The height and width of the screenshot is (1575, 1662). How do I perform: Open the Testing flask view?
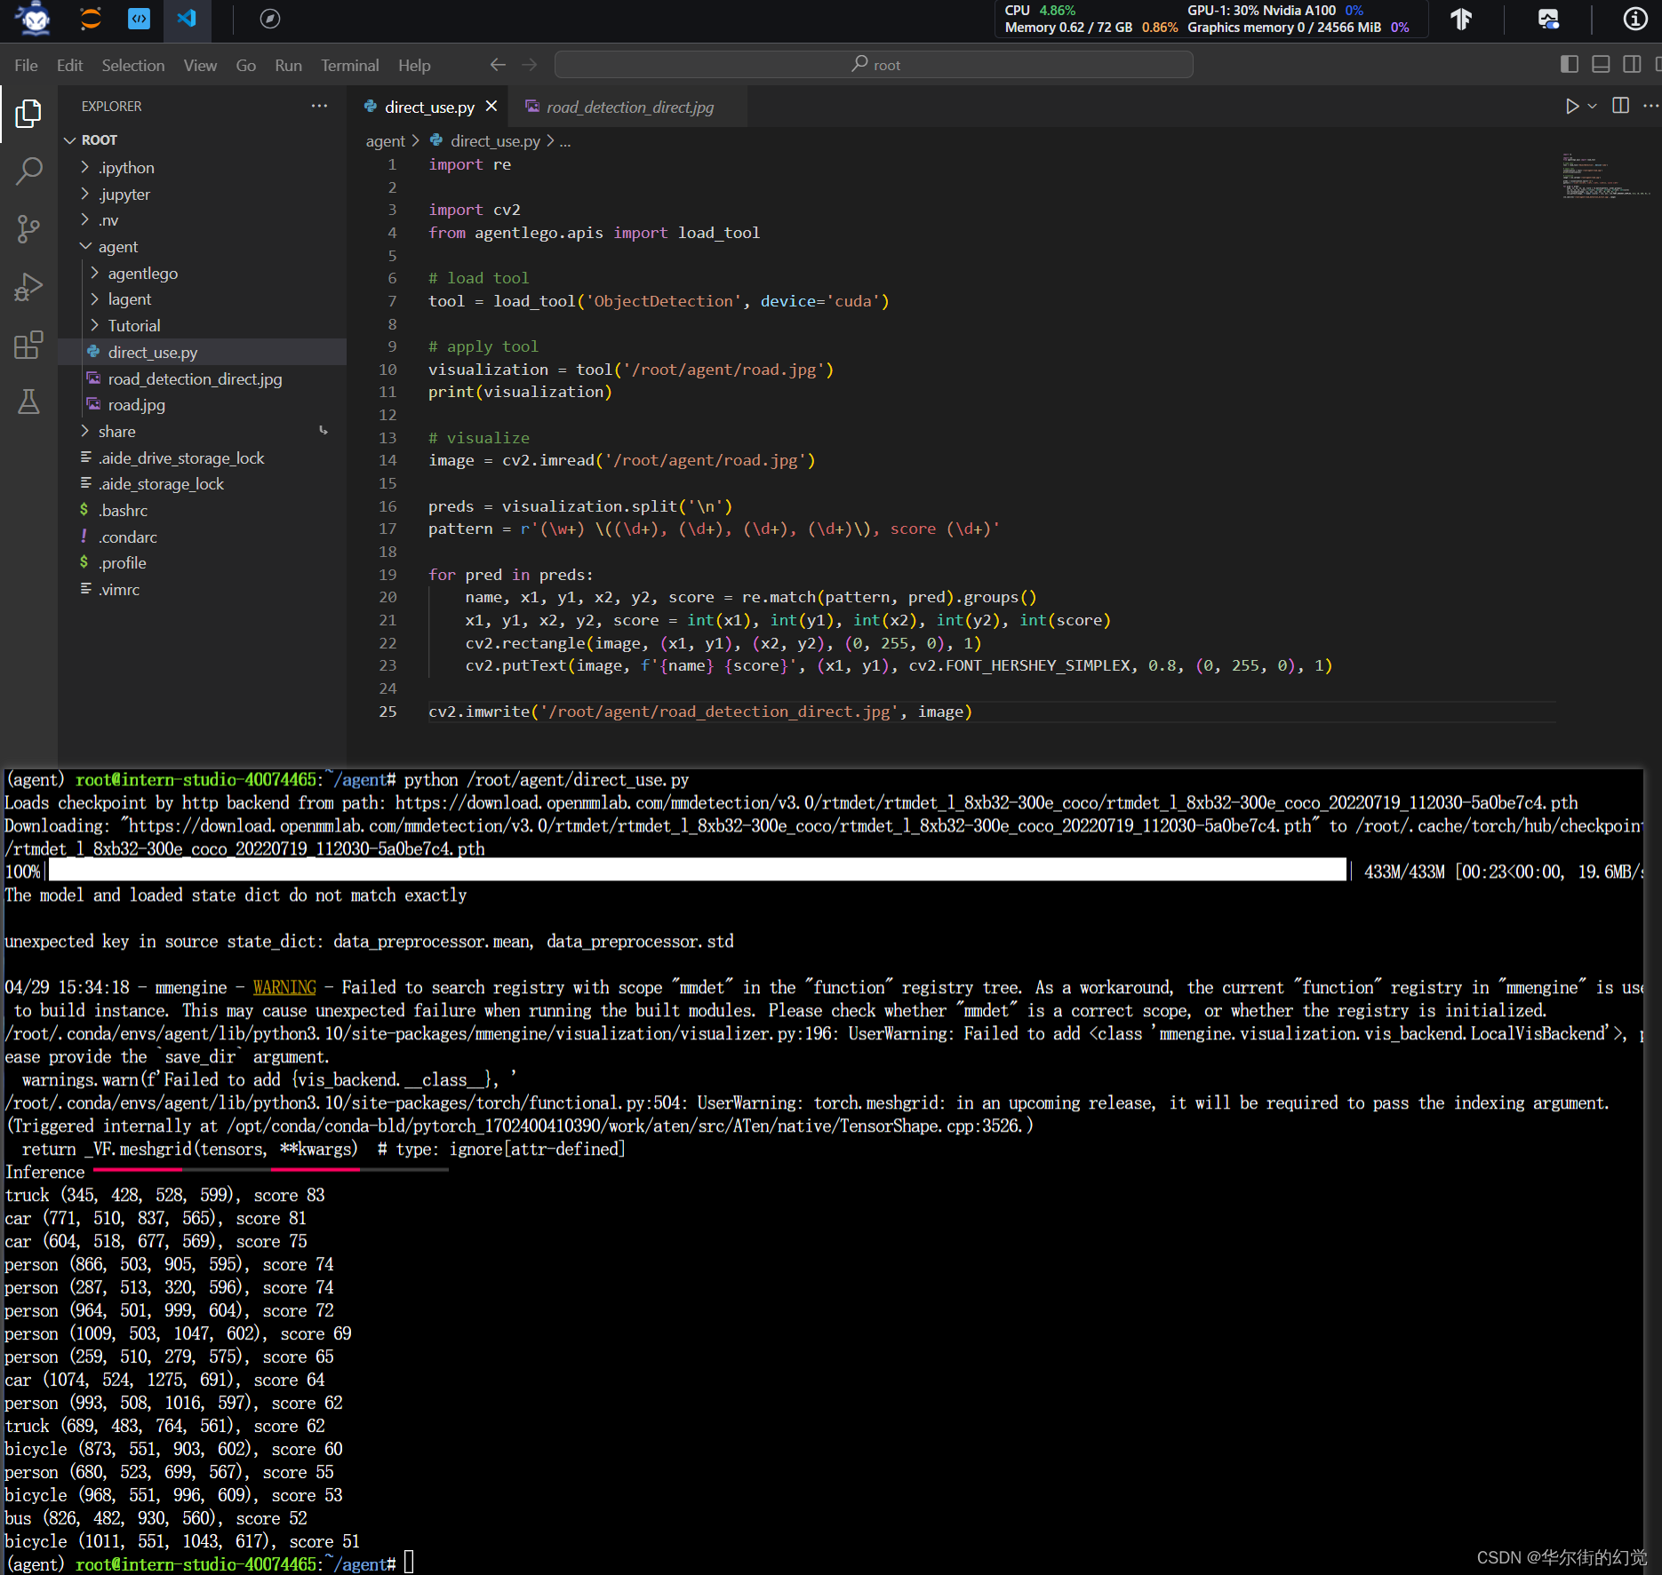(28, 402)
